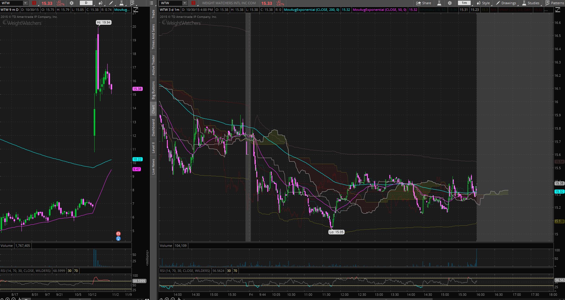
Task: Click blue event icon on left chart
Action: click(118, 238)
